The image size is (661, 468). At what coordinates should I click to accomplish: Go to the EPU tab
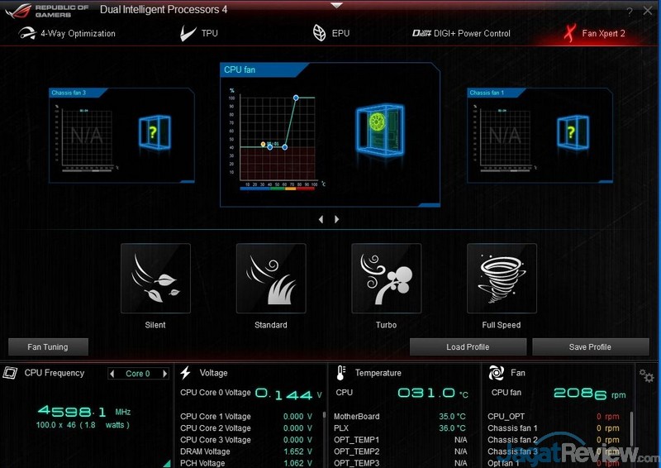pos(330,34)
